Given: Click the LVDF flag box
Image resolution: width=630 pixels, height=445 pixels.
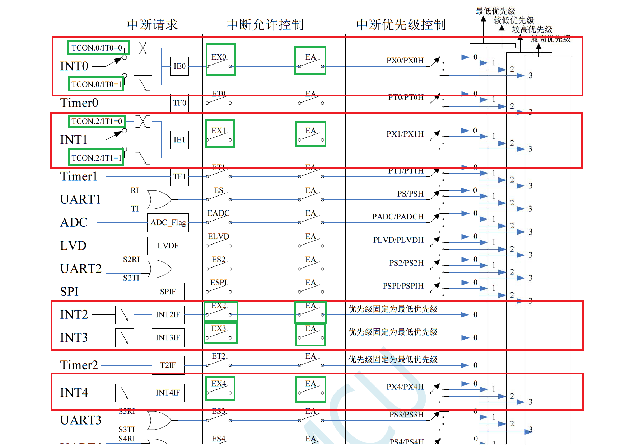Looking at the screenshot, I should 168,246.
